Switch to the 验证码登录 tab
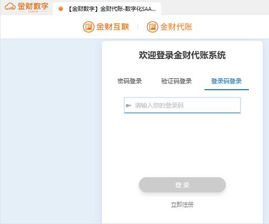Screen dimensions: 269x224 (x=177, y=81)
